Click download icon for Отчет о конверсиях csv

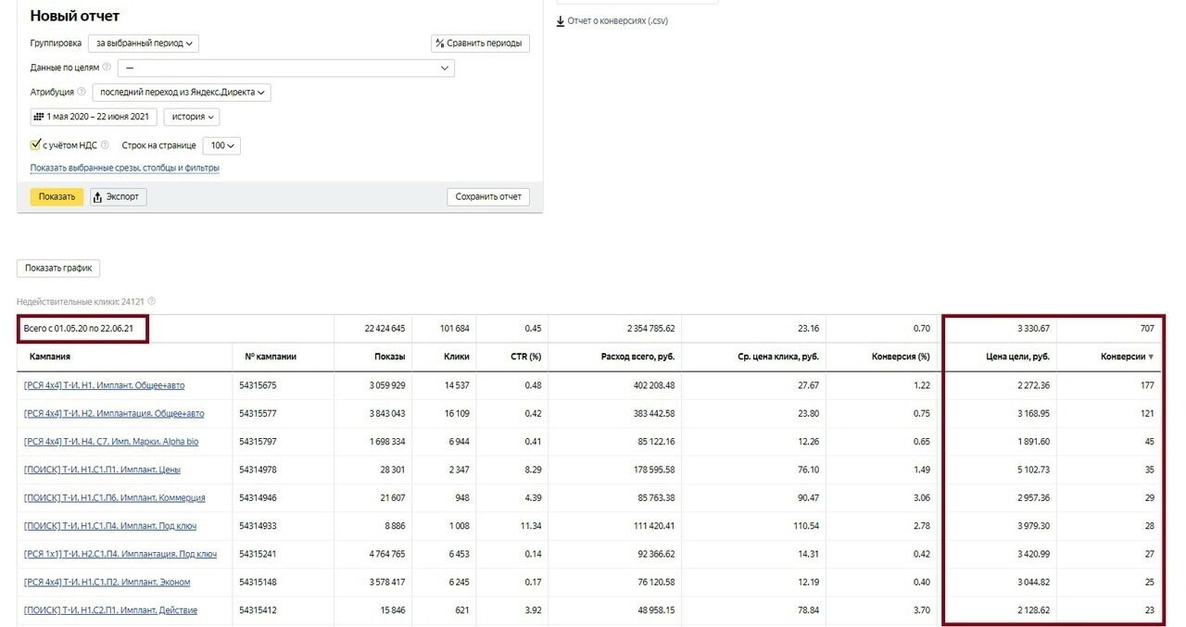click(561, 21)
